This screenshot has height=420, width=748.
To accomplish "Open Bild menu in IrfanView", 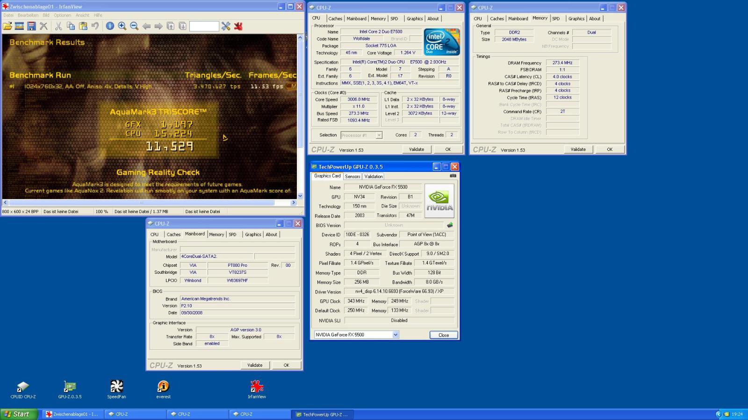I will [46, 15].
